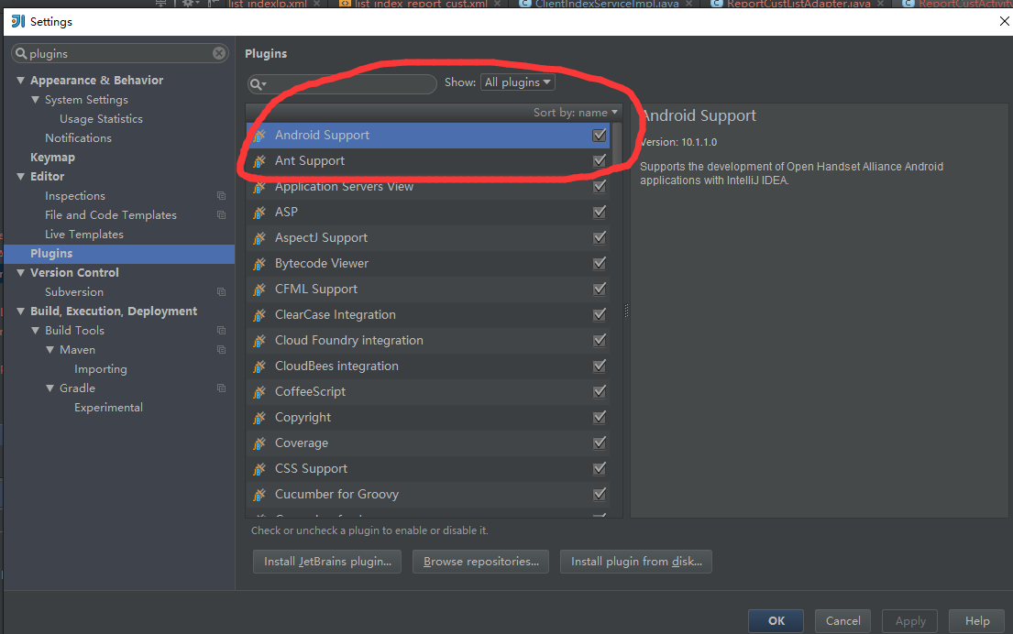Collapse the System Settings node

[x=36, y=100]
